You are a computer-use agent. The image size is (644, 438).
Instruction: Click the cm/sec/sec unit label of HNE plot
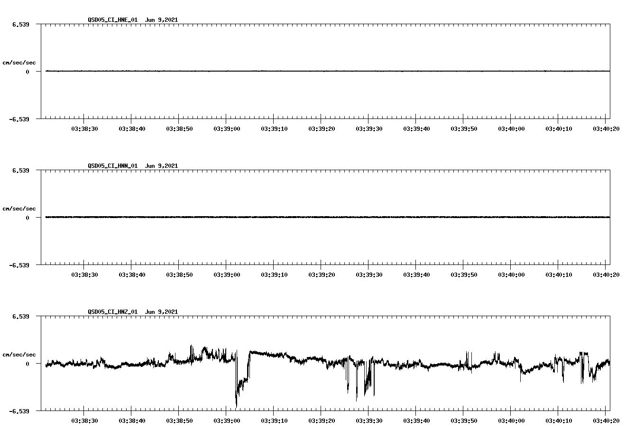19,63
